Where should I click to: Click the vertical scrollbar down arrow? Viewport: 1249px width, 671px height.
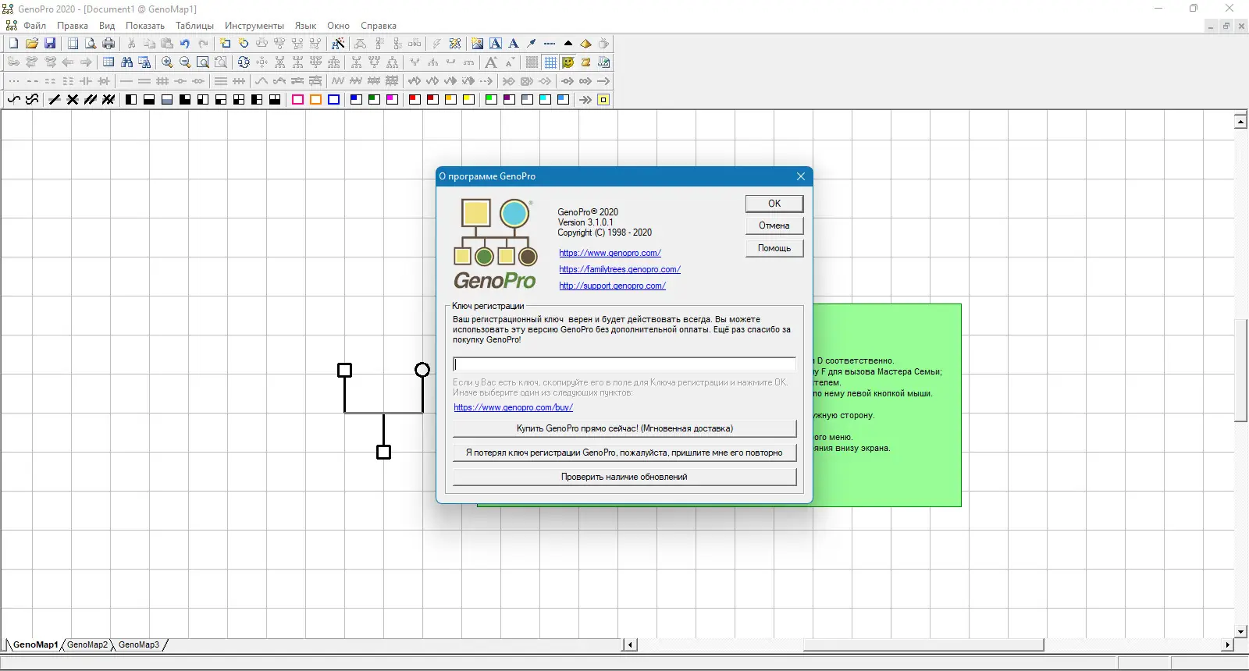pos(1241,631)
